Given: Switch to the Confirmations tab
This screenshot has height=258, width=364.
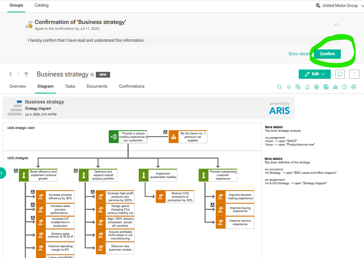Looking at the screenshot, I should (132, 86).
